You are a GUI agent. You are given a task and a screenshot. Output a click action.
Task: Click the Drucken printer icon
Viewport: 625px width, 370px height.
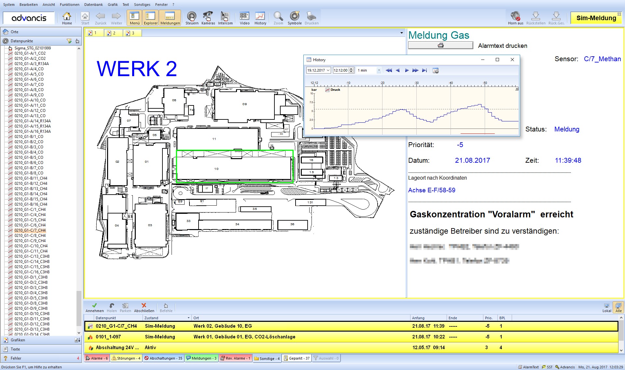312,18
